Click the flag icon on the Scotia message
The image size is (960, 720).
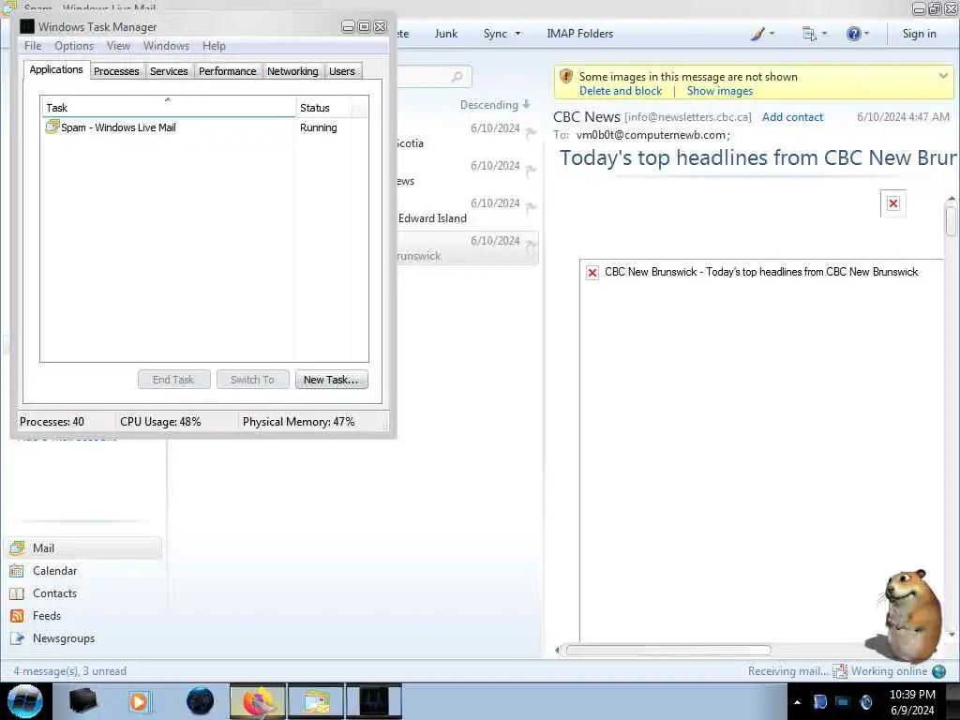pos(531,132)
